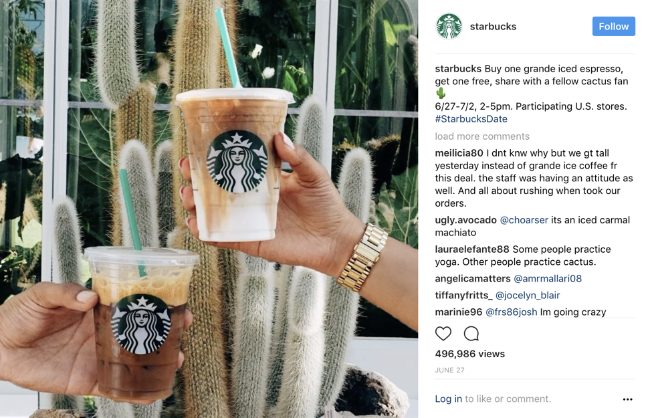
Task: Open meilicia80's profile
Action: click(459, 153)
